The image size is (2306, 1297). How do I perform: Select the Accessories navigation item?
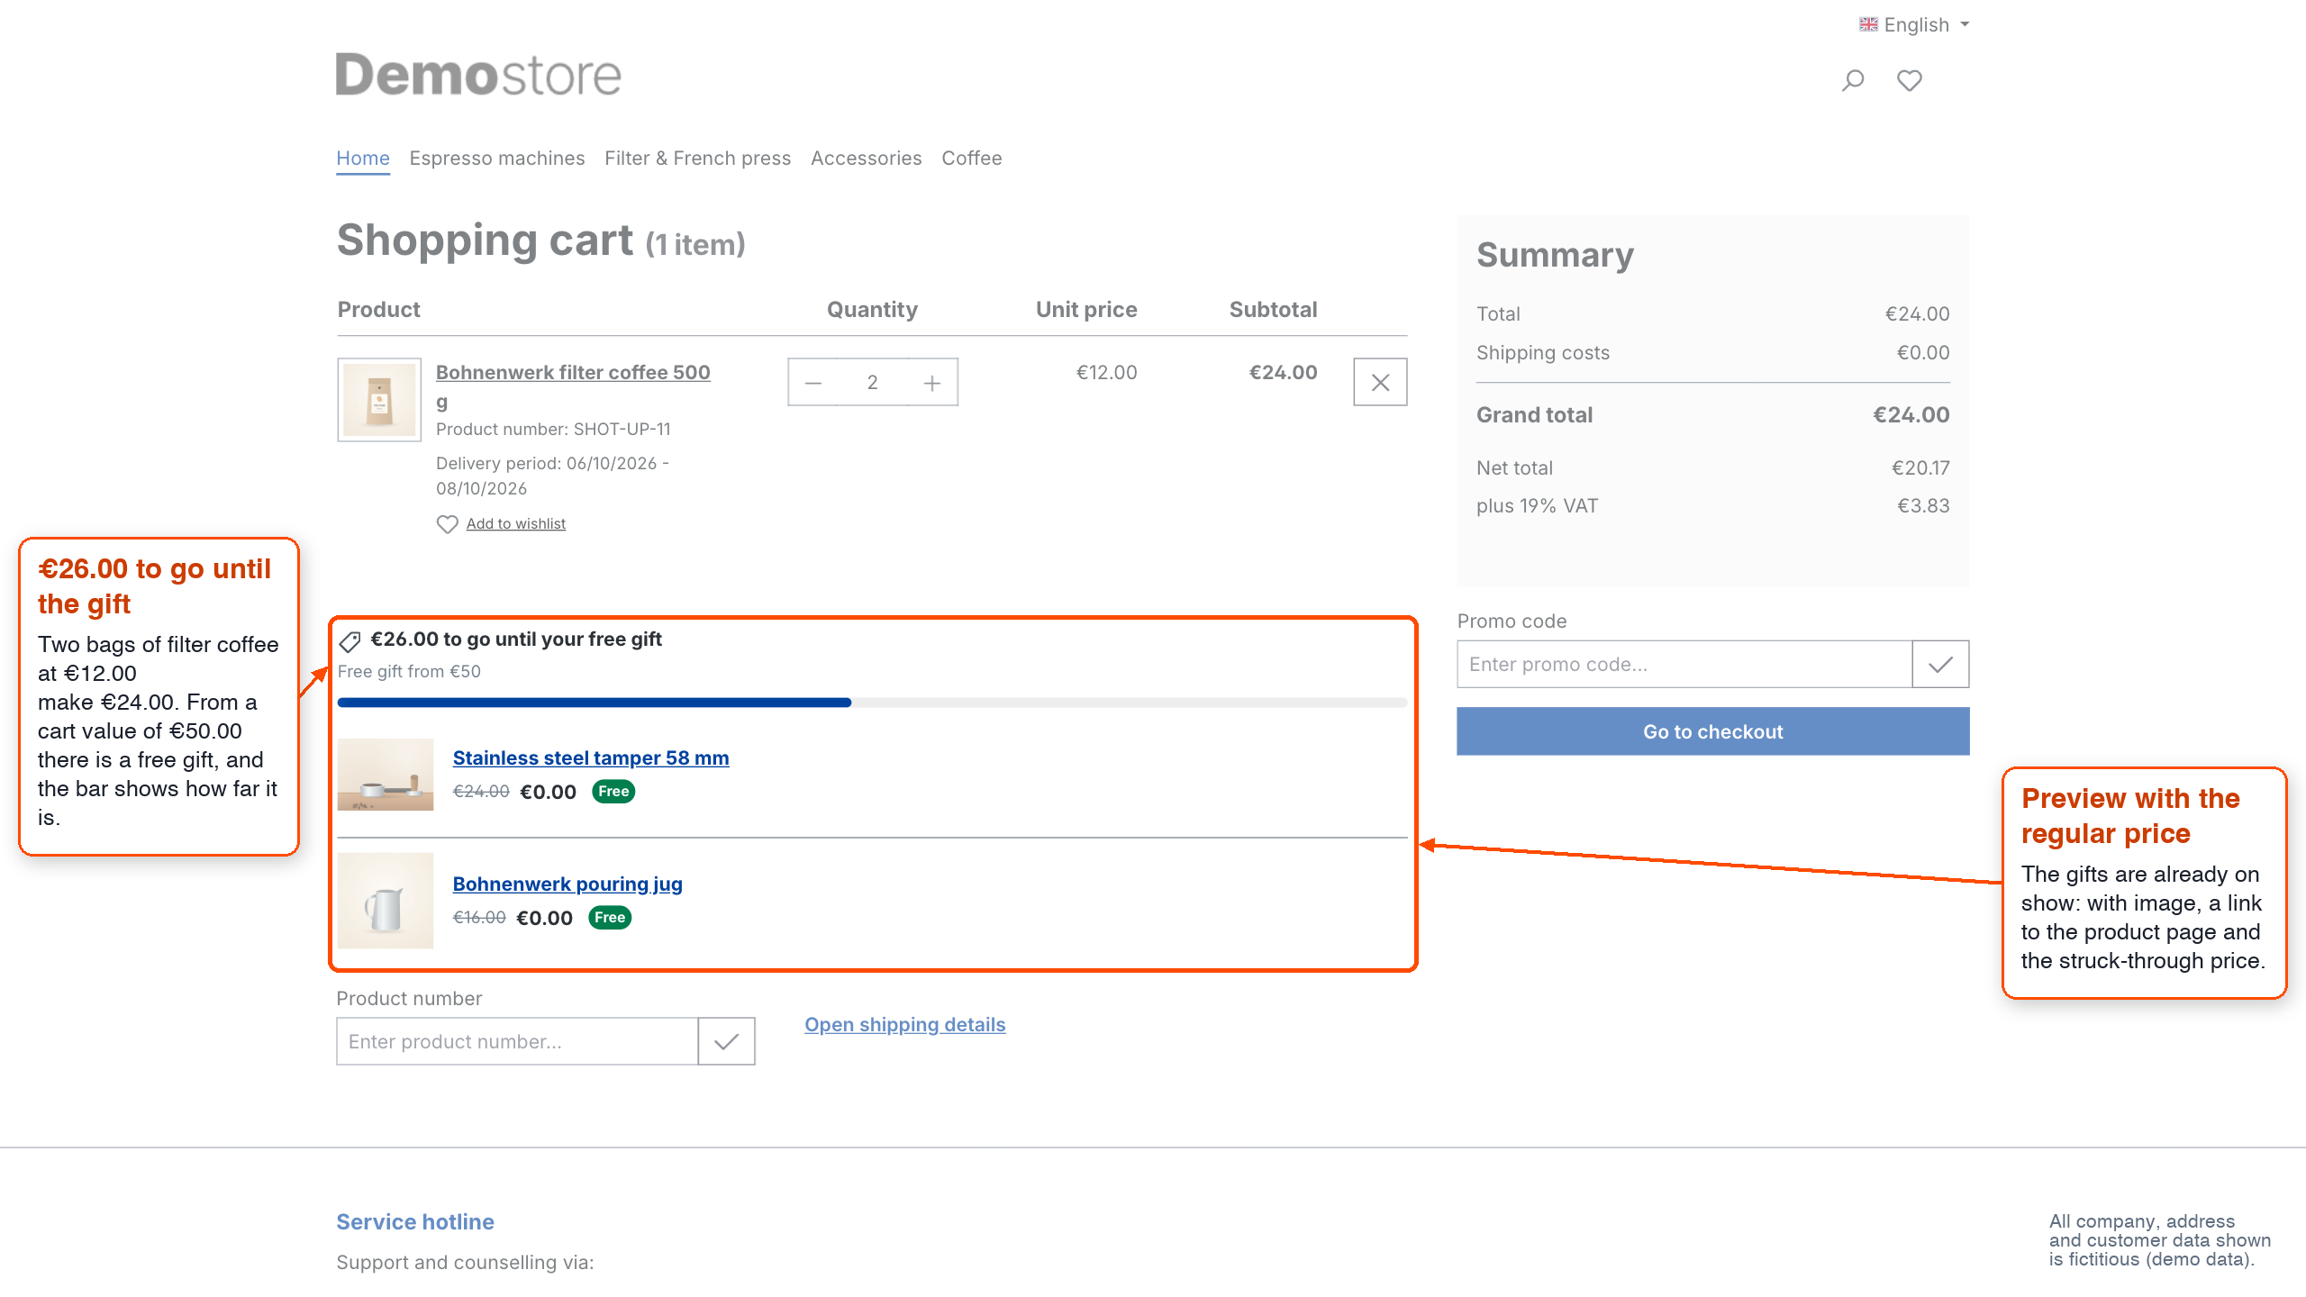[866, 159]
